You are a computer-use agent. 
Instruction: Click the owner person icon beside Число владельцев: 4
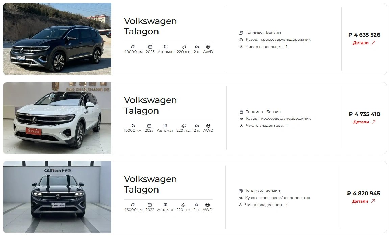coord(241,205)
